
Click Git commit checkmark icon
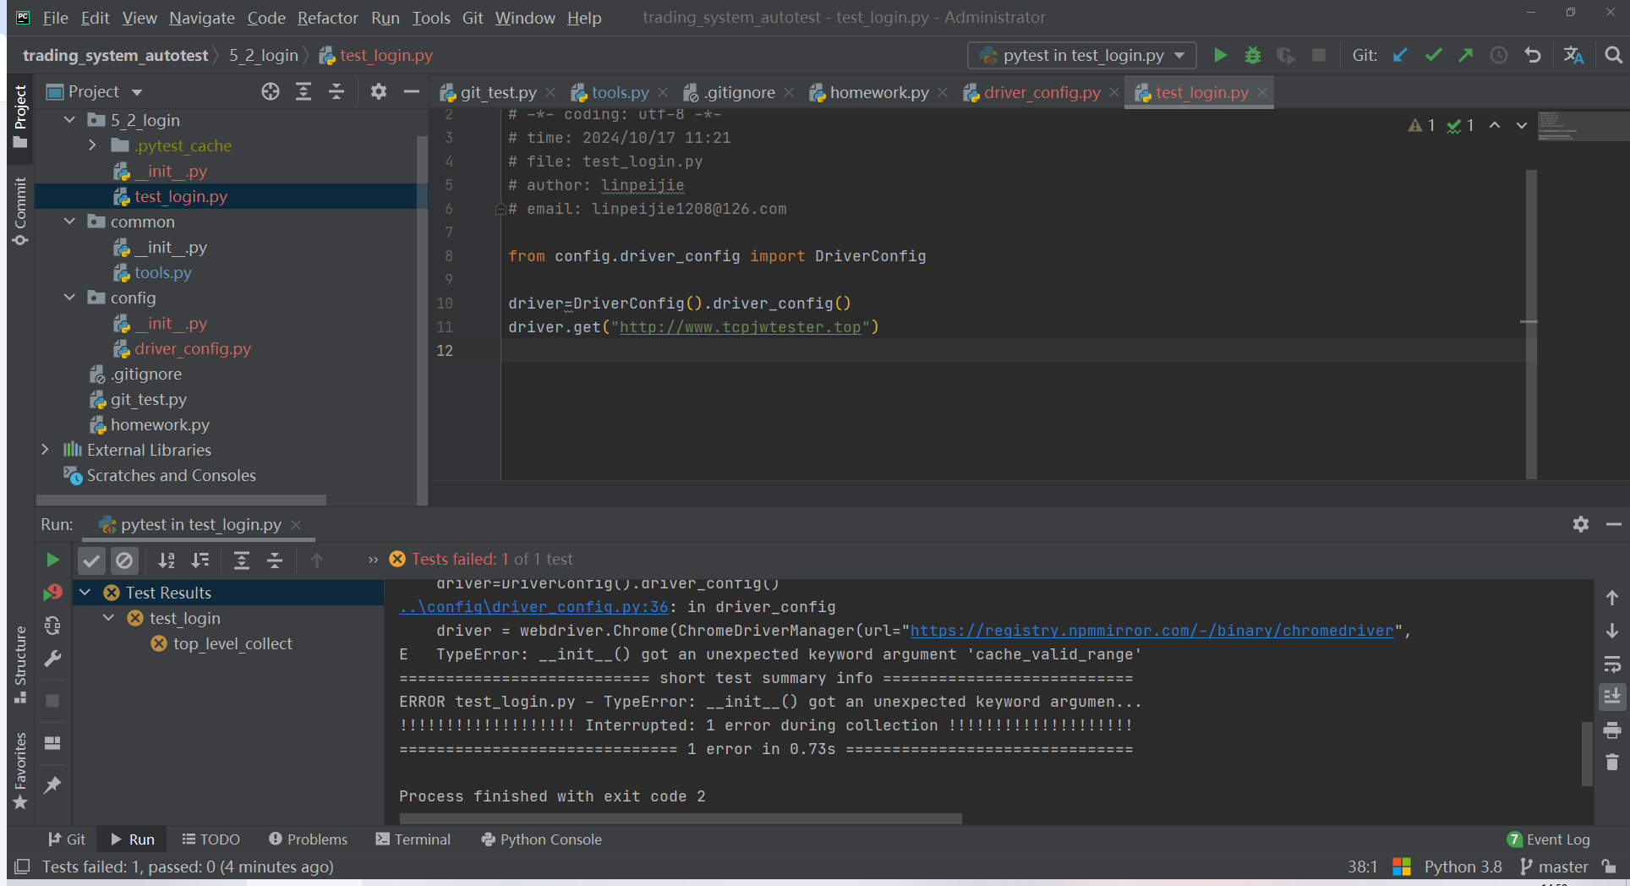pos(1433,56)
